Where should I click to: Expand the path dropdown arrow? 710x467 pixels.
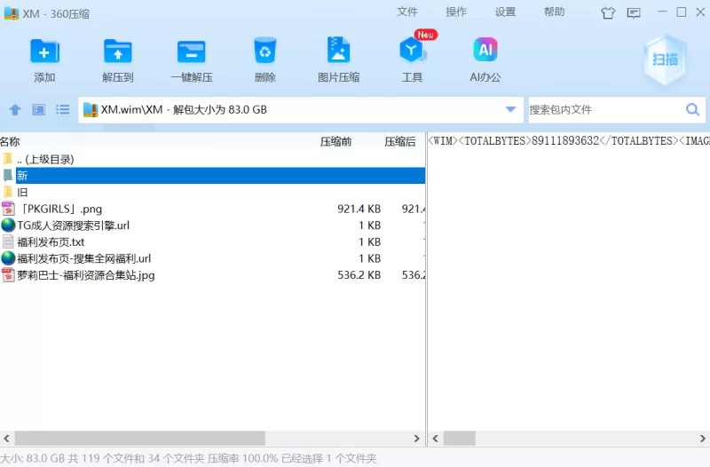click(511, 109)
